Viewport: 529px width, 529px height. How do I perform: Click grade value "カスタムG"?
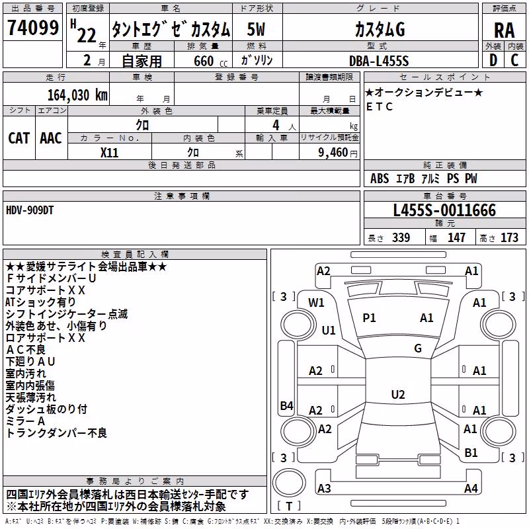pos(380,29)
